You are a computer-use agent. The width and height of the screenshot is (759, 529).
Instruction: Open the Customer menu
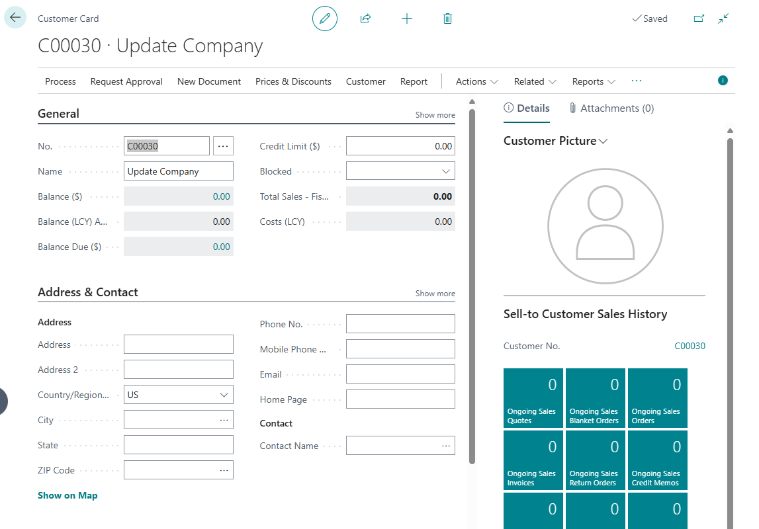365,81
